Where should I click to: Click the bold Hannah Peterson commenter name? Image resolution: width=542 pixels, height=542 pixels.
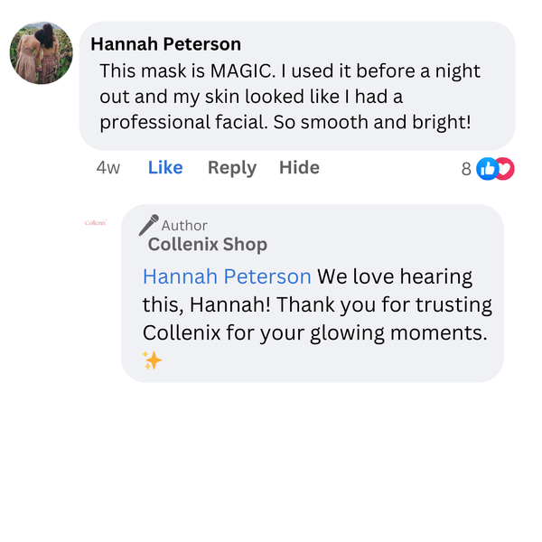(x=165, y=43)
